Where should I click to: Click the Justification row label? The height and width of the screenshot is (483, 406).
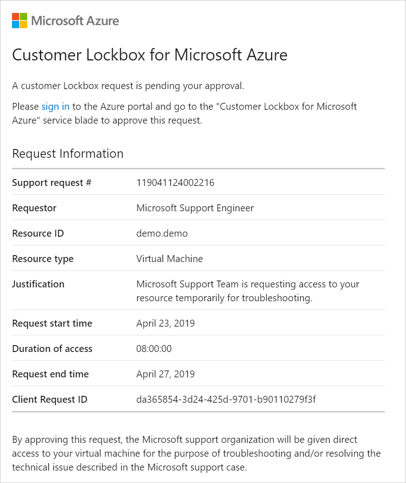click(38, 284)
